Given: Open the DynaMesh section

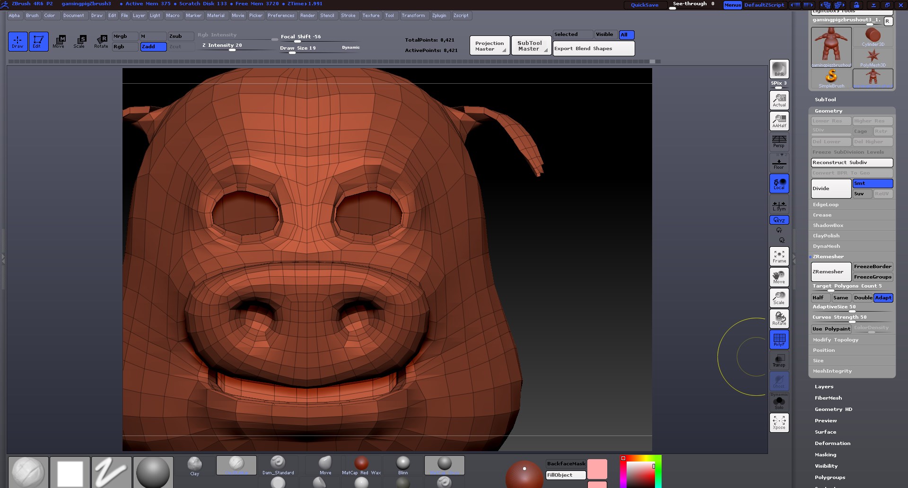Looking at the screenshot, I should point(826,246).
